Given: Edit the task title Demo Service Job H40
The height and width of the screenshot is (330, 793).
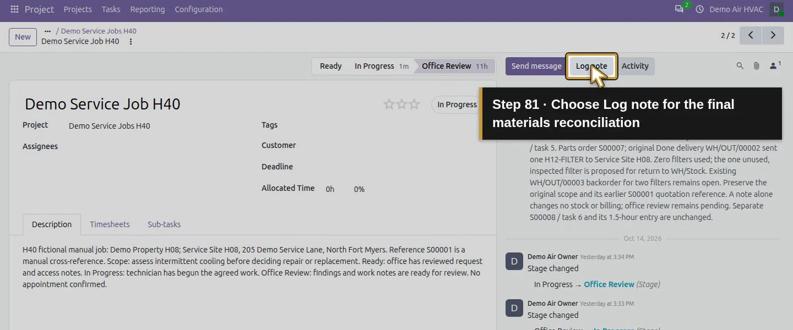Looking at the screenshot, I should tap(102, 104).
